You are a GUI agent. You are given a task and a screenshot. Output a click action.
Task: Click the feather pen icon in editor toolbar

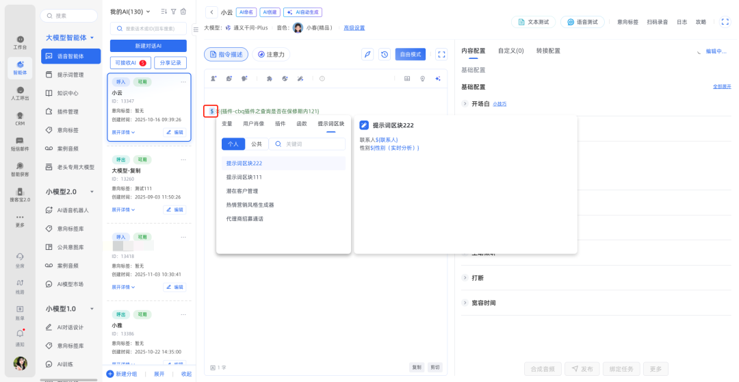tap(367, 54)
